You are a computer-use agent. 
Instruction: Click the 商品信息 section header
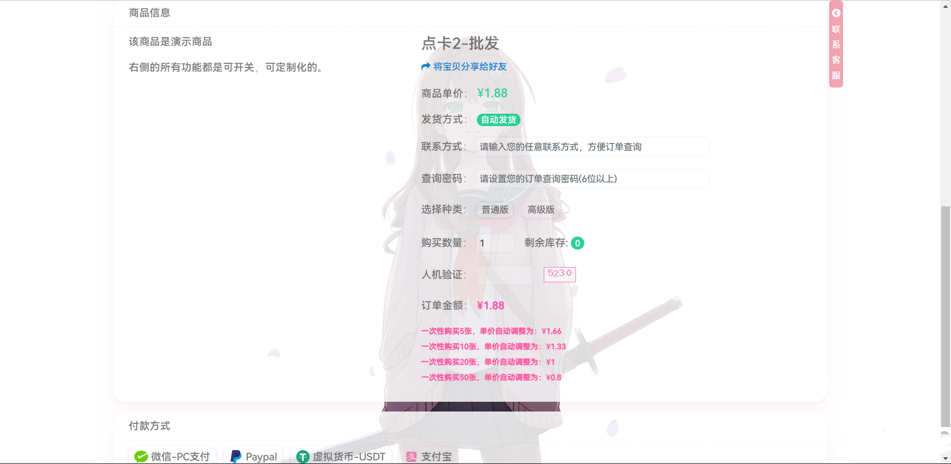coord(150,13)
